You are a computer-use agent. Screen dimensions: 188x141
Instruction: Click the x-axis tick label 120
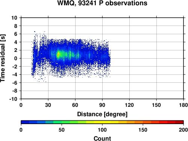pos(129,105)
